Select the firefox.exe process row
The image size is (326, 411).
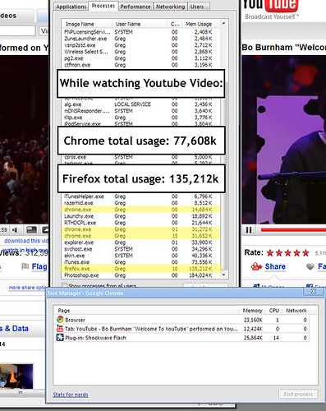(x=141, y=269)
